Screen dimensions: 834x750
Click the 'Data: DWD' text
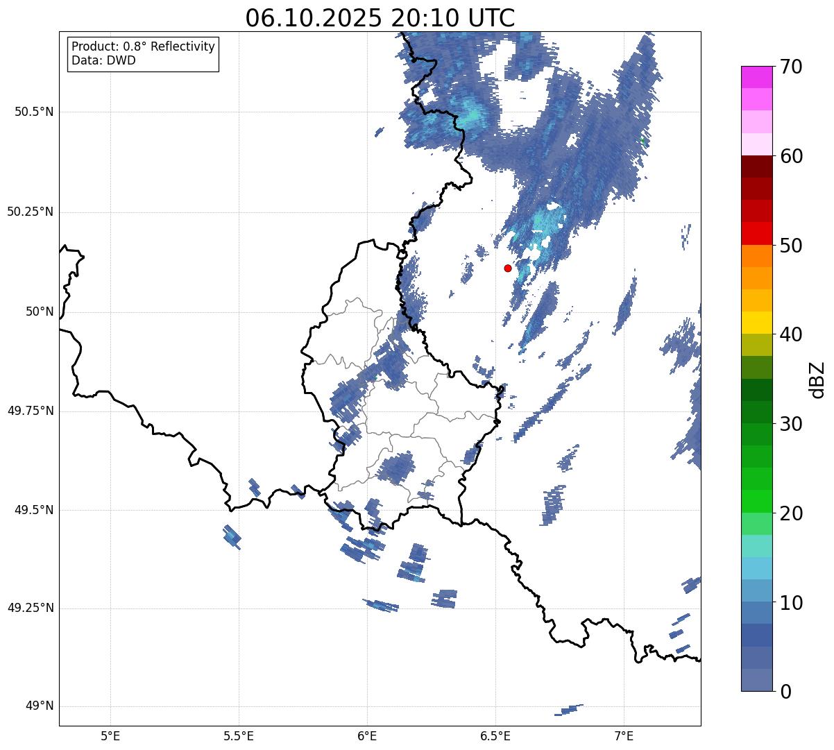(x=103, y=60)
